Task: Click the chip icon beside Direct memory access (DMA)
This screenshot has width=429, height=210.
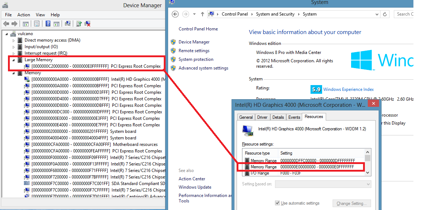Action: click(x=20, y=40)
